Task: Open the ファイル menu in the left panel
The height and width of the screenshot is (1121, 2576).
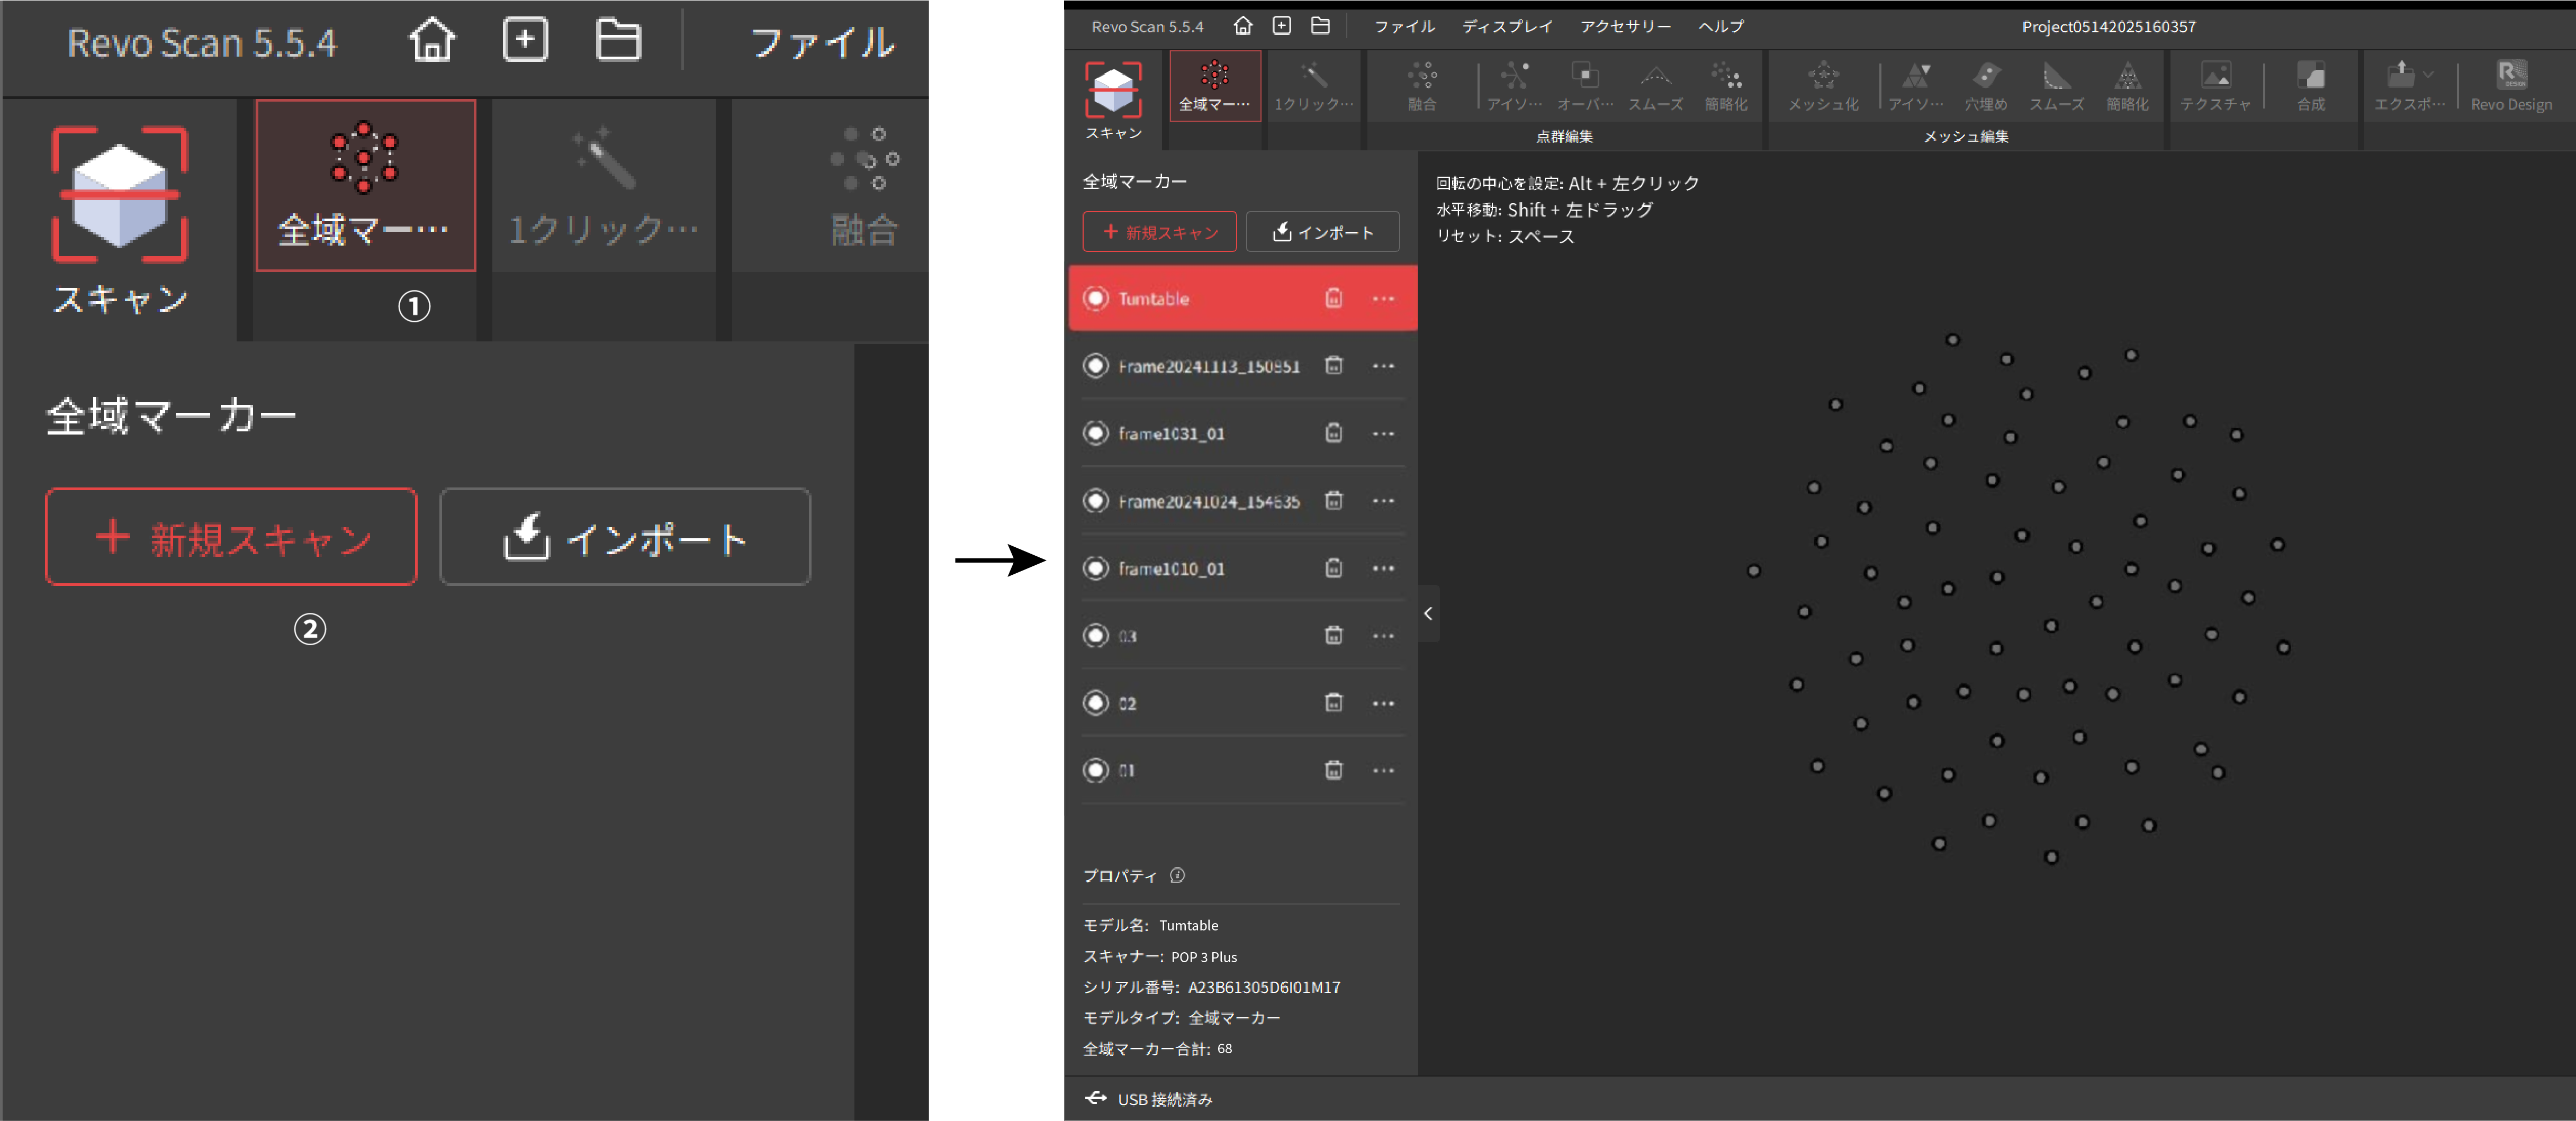Action: [x=822, y=42]
